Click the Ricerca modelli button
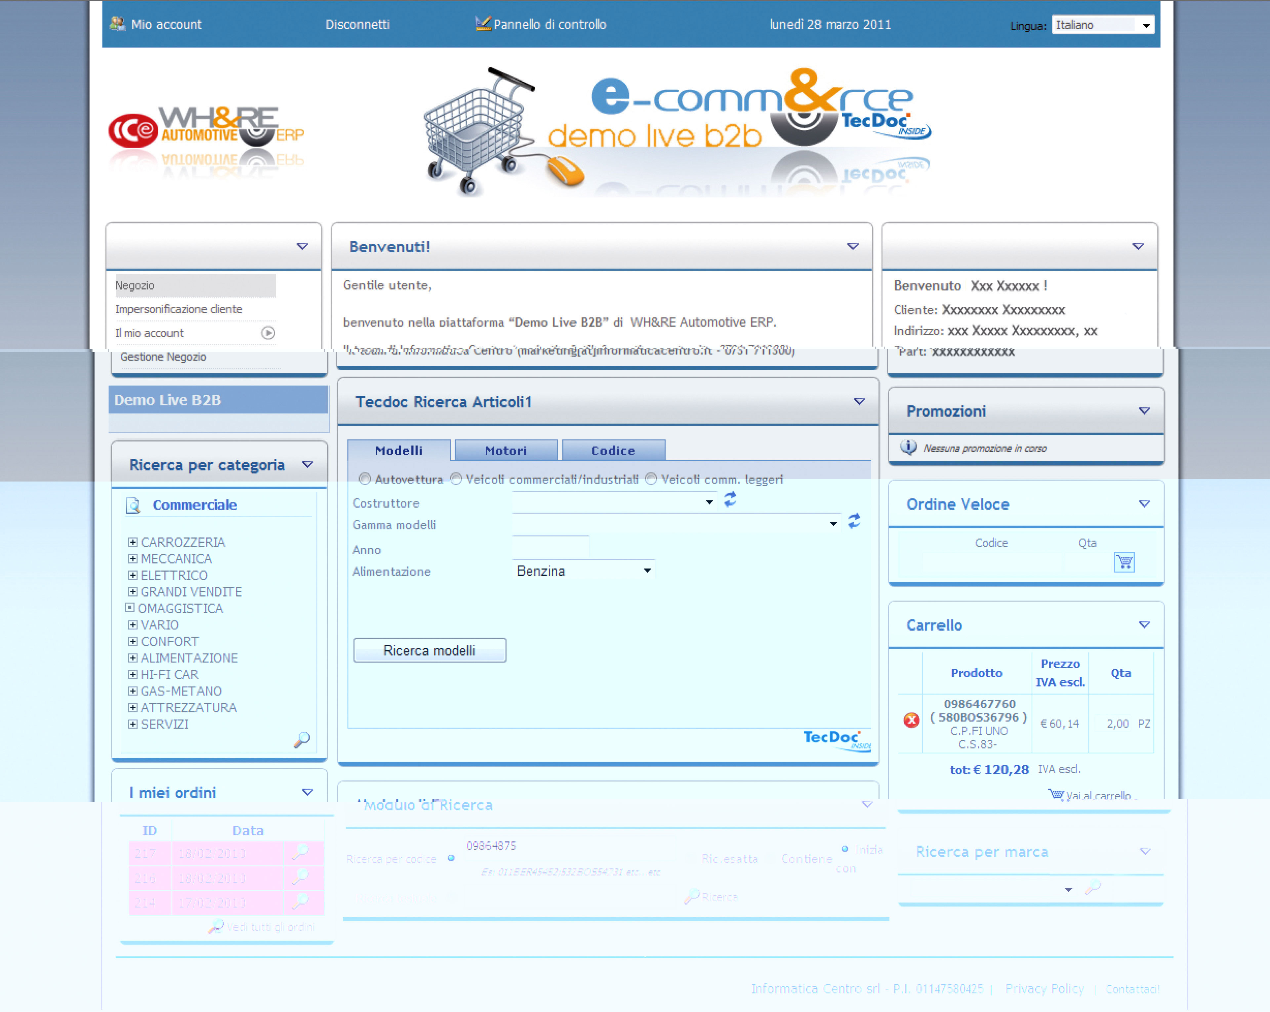Image resolution: width=1270 pixels, height=1012 pixels. [x=430, y=650]
